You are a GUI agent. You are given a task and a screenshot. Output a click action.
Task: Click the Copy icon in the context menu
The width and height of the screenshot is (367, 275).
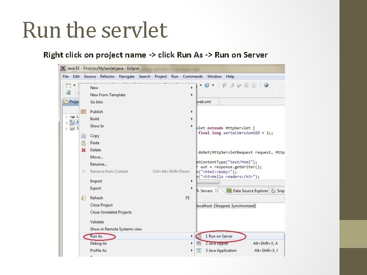click(x=84, y=136)
